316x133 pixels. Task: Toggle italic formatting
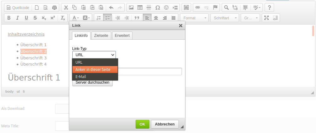[18, 18]
